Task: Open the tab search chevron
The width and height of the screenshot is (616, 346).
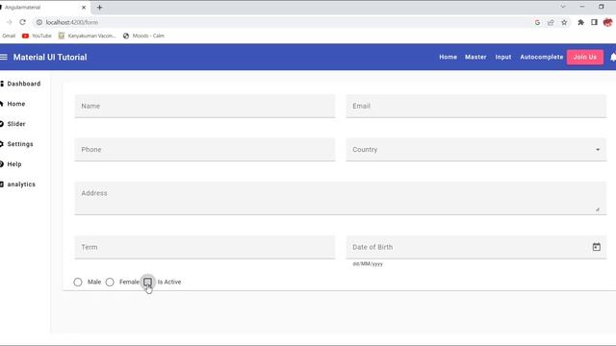Action: tap(563, 7)
